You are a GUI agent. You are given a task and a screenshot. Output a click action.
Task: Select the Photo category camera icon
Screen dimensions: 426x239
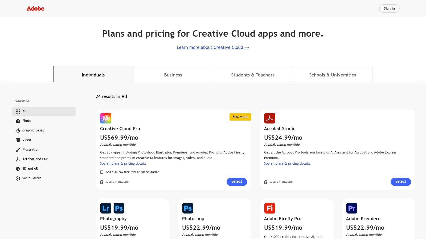[x=18, y=121]
